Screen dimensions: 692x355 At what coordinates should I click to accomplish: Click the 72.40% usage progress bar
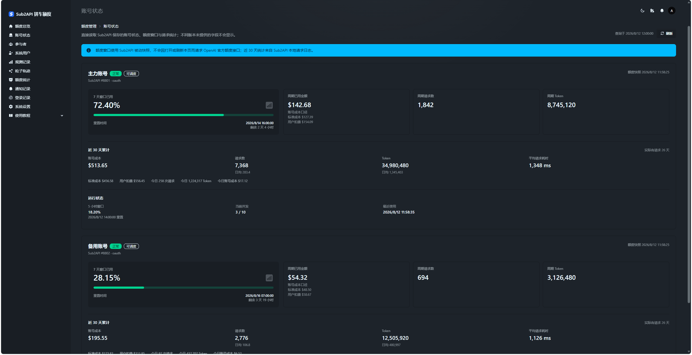pos(183,115)
